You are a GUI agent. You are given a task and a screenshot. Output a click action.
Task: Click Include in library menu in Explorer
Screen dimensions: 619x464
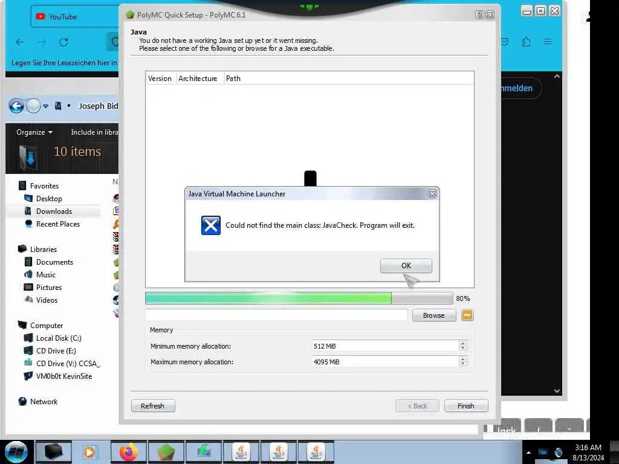click(94, 132)
